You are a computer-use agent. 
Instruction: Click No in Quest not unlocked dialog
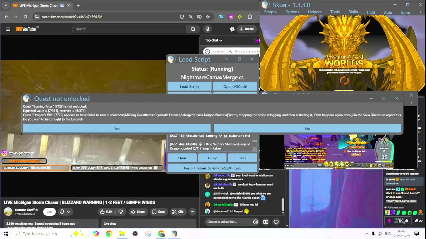307,129
